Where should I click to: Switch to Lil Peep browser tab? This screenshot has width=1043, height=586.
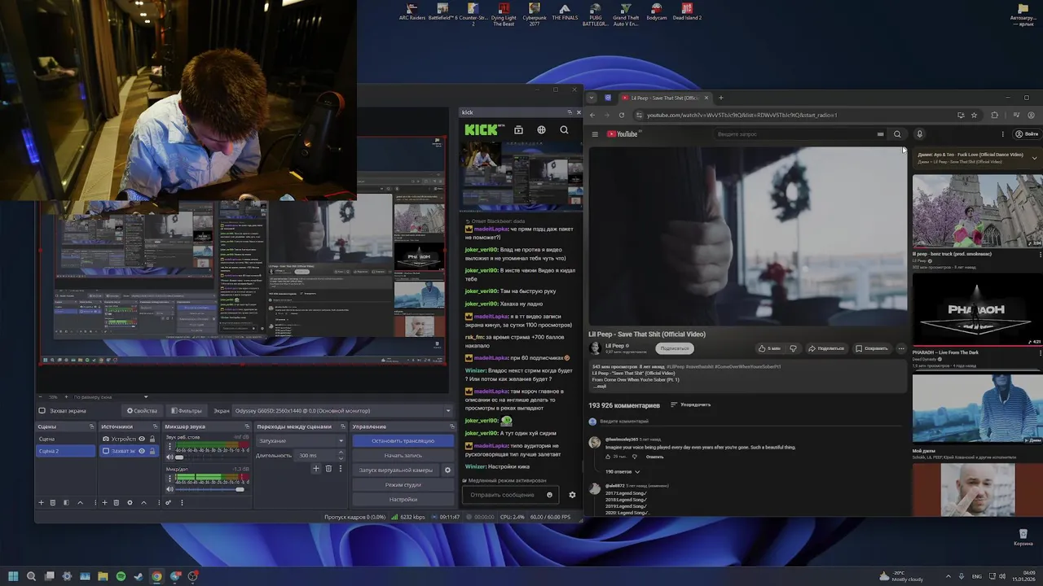pos(666,98)
